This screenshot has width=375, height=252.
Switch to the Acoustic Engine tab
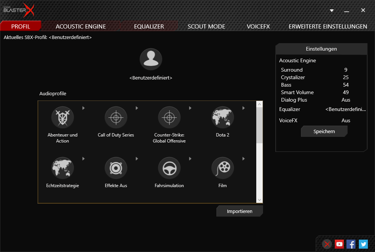point(81,27)
